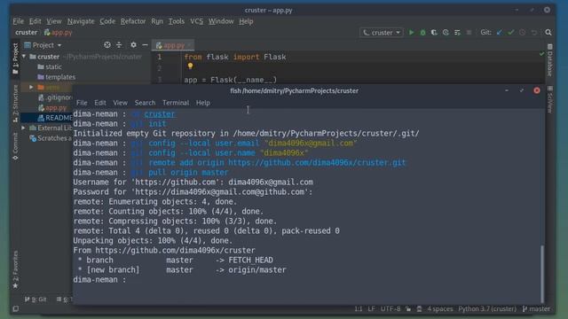Click cruster breadcrumb in navigation bar
The image size is (568, 319).
pyautogui.click(x=26, y=33)
